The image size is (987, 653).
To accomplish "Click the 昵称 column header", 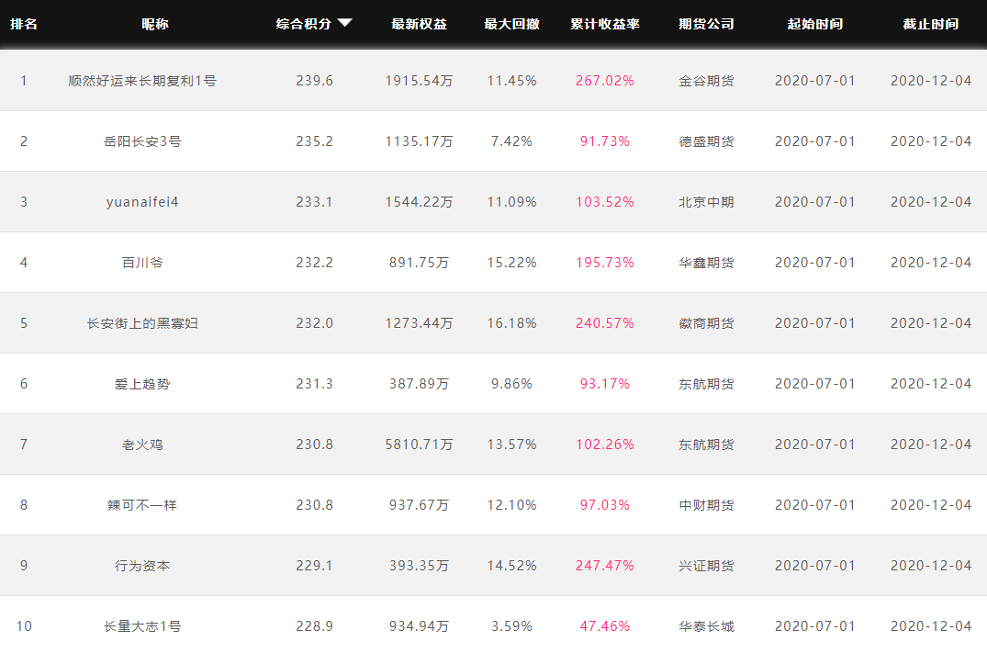I will (x=155, y=24).
